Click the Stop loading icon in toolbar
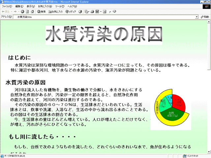This screenshot has width=211, height=158. [22, 12]
